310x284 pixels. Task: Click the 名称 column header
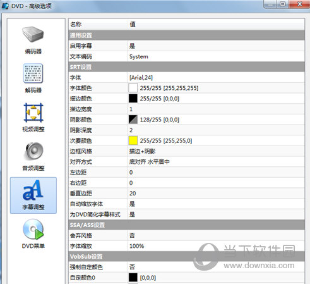pyautogui.click(x=76, y=24)
